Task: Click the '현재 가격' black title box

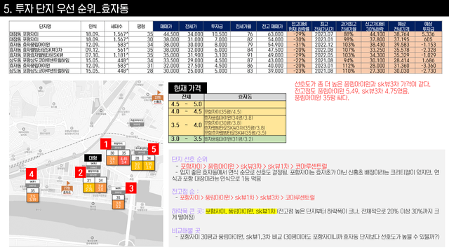Action: 187,88
